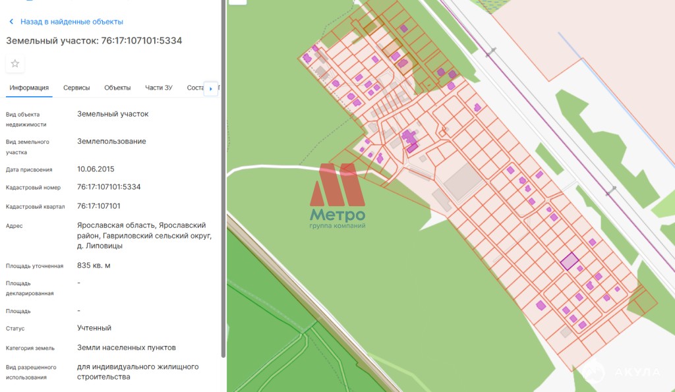The width and height of the screenshot is (675, 392).
Task: Go back via Назад в найденные объекты
Action: (71, 22)
